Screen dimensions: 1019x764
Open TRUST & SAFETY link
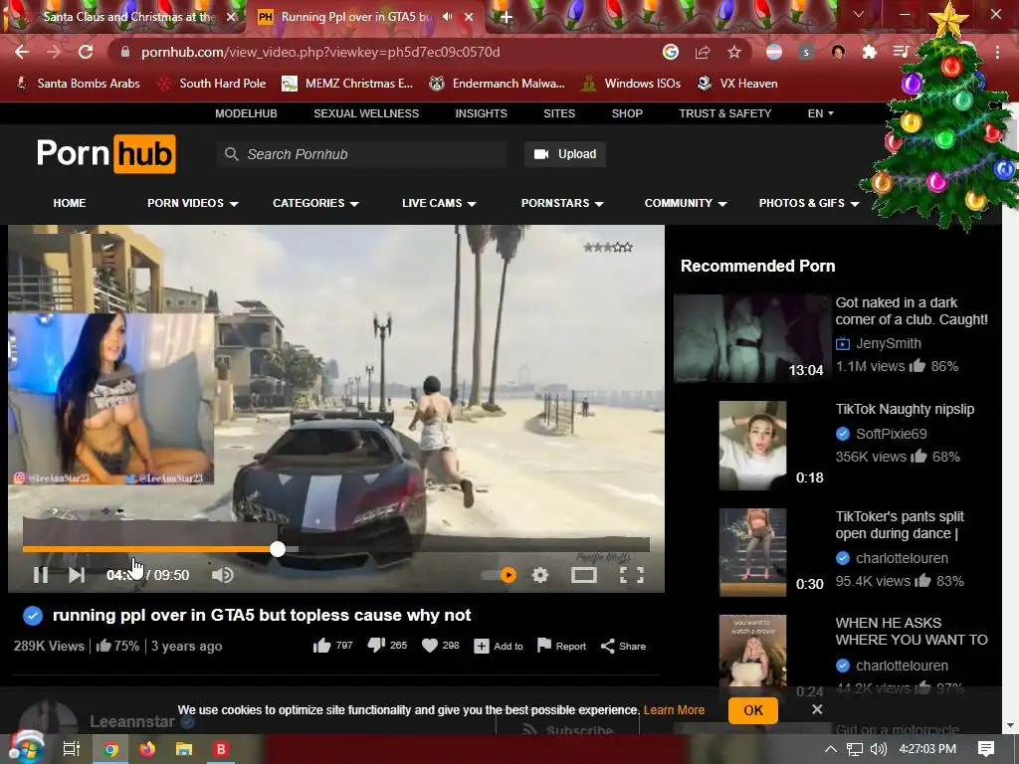pos(724,113)
